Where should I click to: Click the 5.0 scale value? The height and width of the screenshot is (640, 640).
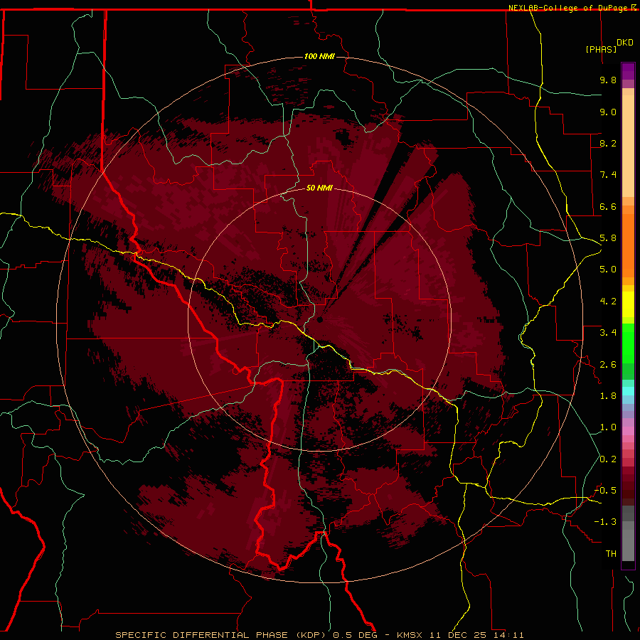tap(608, 270)
